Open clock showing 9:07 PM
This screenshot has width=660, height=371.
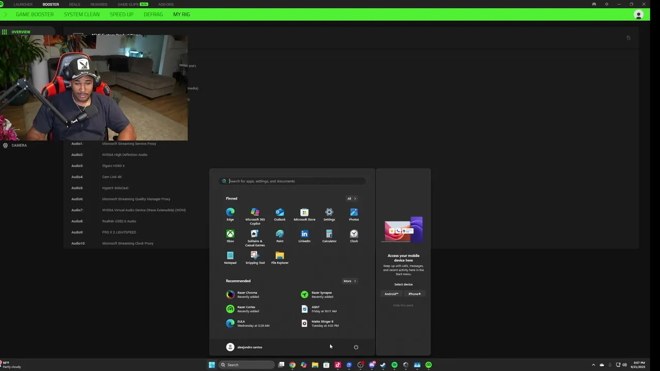[639, 365]
